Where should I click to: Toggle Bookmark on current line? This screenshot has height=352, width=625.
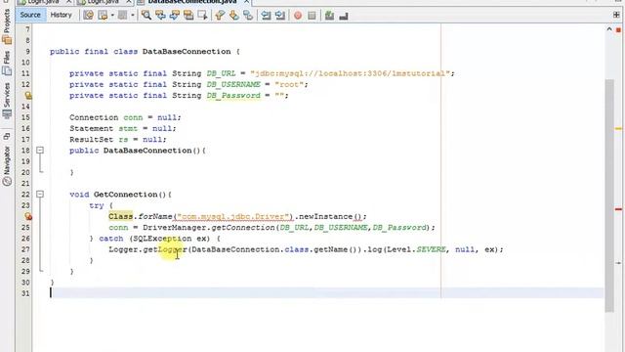[248, 16]
